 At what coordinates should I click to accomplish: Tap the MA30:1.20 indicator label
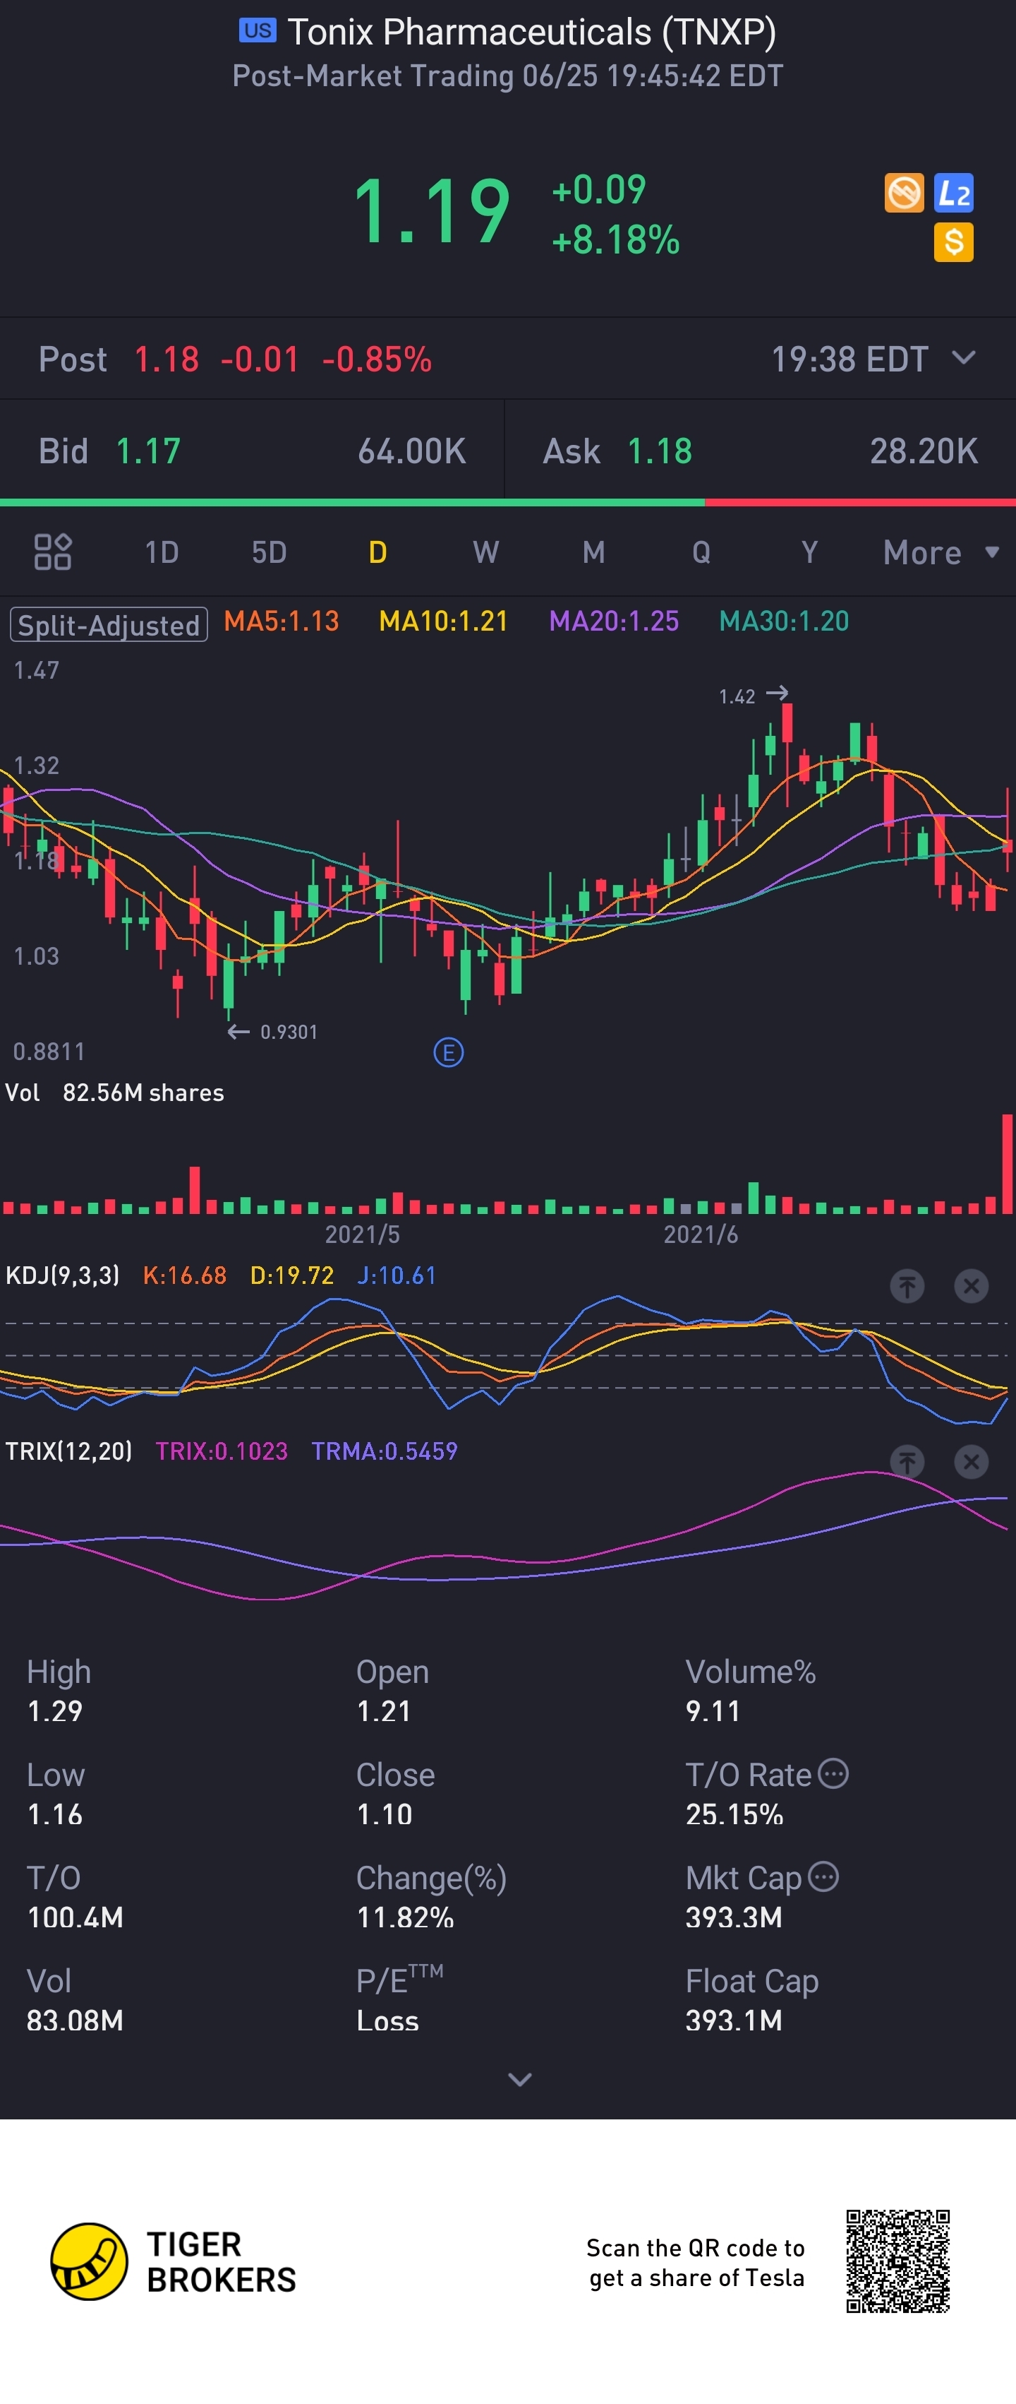pos(784,621)
